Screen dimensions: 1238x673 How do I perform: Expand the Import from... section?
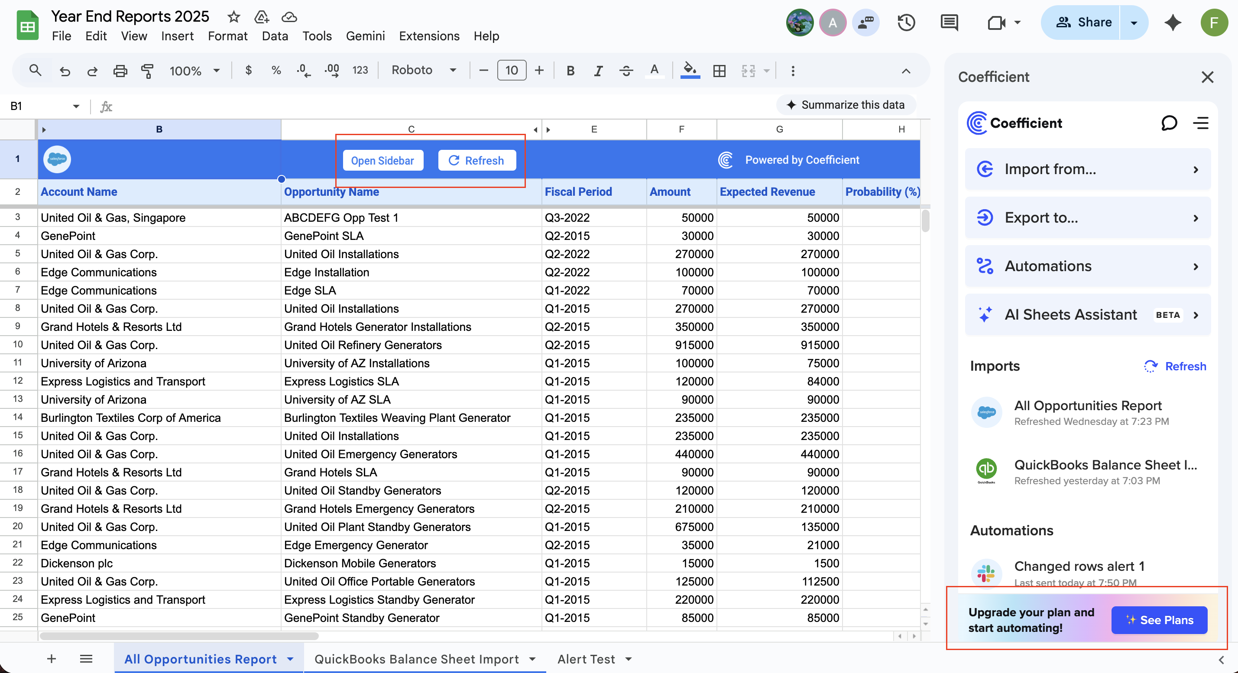pos(1088,169)
